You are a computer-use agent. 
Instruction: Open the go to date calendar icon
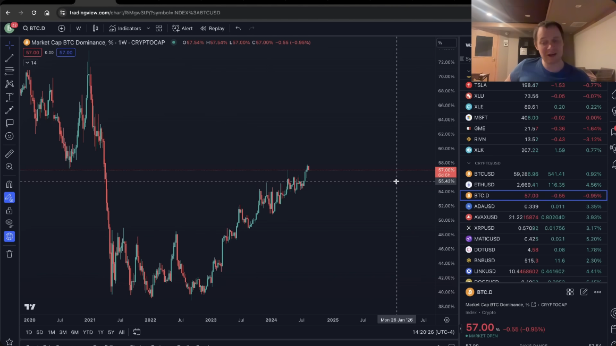click(137, 332)
